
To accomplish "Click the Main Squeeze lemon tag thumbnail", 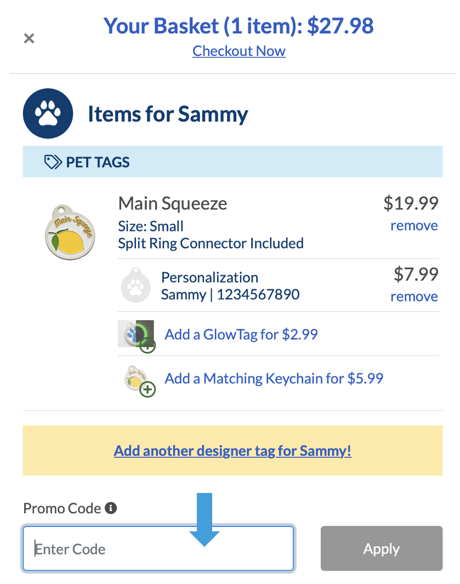I will [x=71, y=231].
